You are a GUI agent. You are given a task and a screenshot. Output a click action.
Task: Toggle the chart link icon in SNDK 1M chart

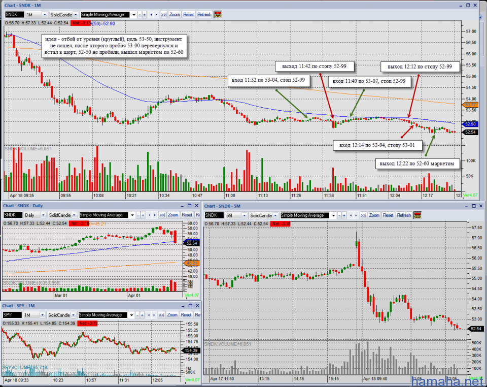pyautogui.click(x=218, y=15)
